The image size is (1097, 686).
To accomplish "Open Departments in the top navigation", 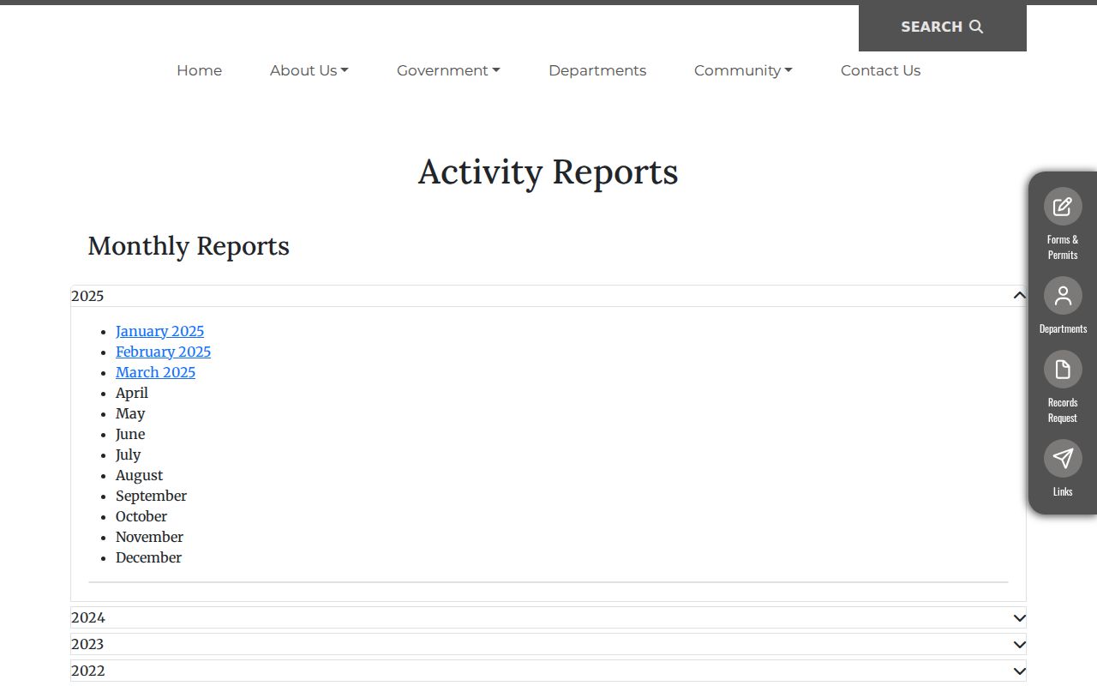I will [x=597, y=70].
